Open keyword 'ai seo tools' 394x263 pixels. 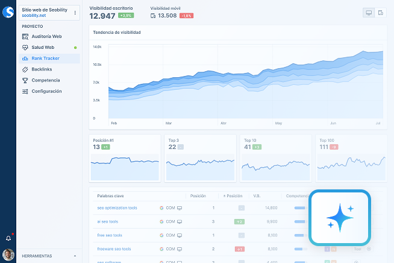[x=108, y=222]
